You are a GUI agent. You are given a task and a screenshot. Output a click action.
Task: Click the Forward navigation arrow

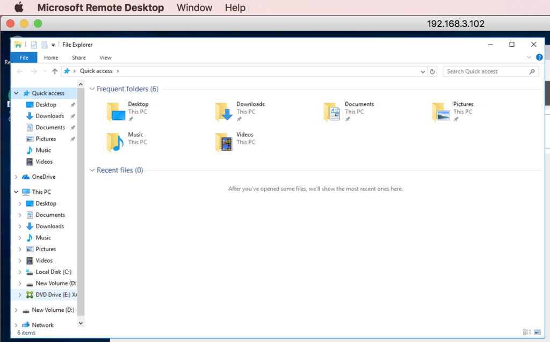point(34,71)
